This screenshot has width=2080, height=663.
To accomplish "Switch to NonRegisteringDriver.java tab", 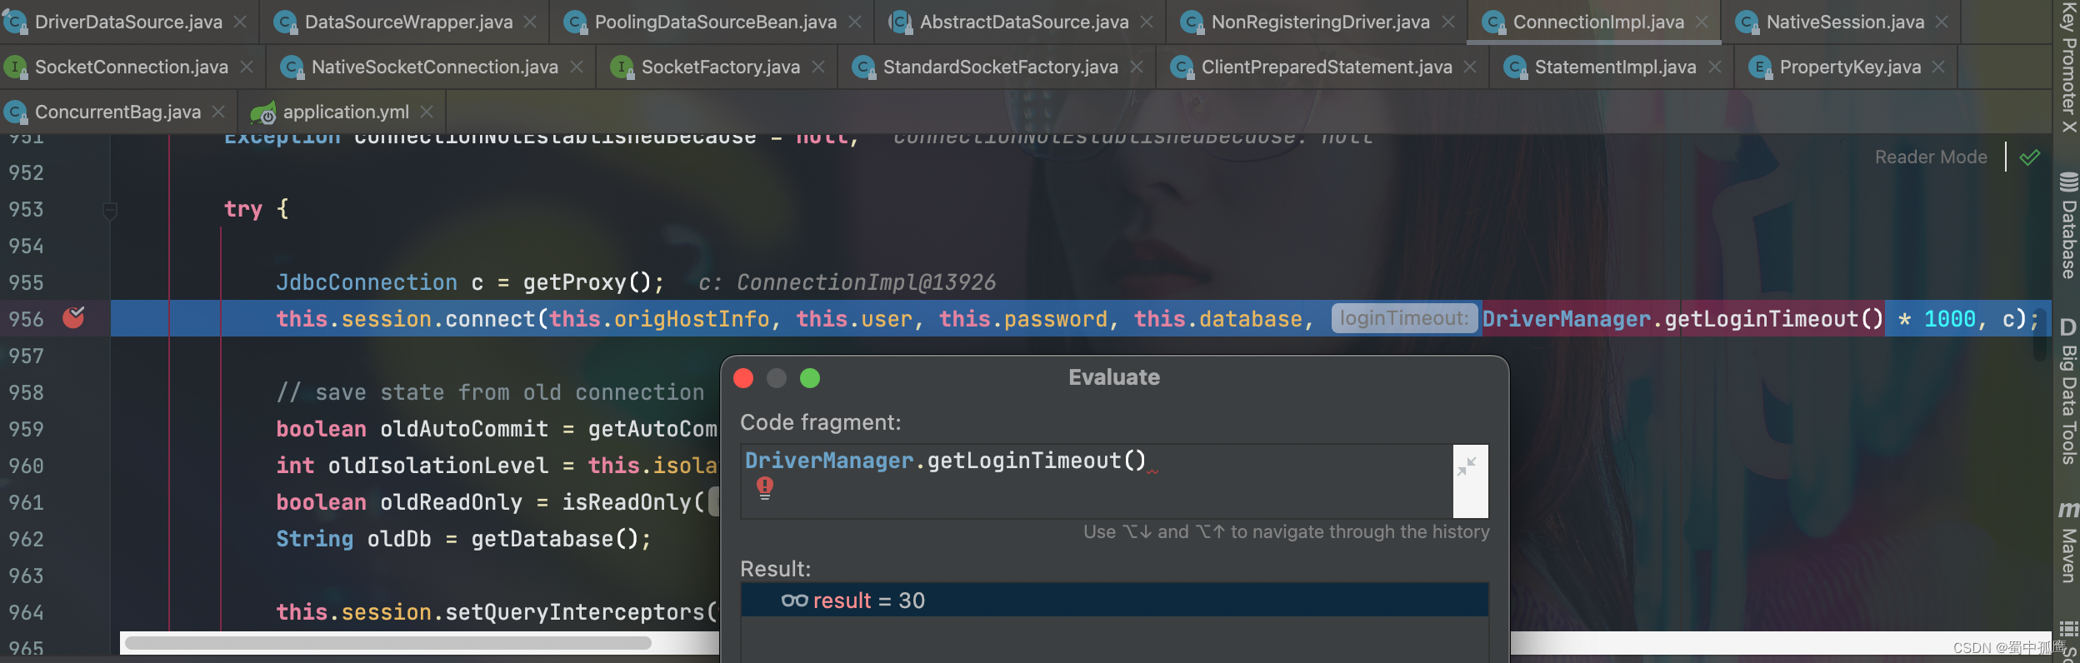I will point(1320,22).
